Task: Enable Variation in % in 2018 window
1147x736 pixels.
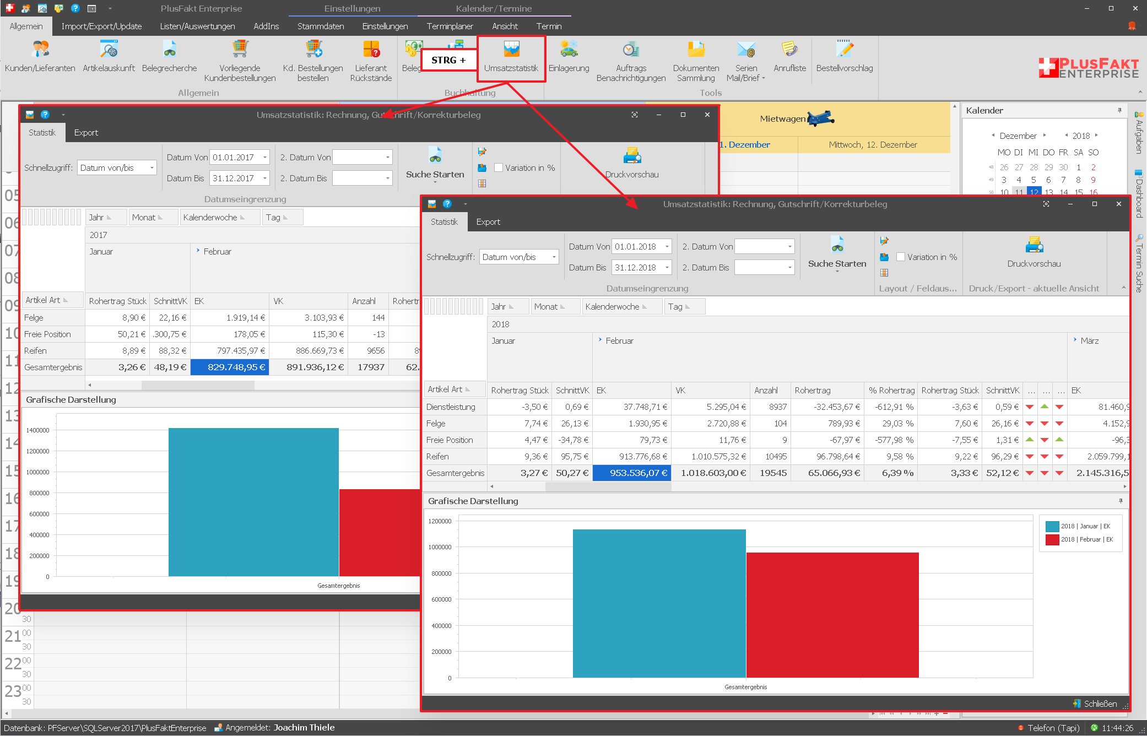Action: [901, 257]
